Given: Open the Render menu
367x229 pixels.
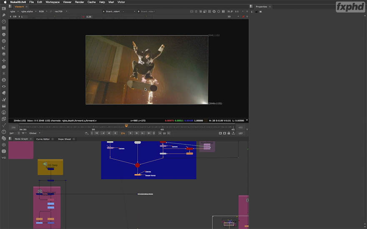Looking at the screenshot, I should pos(79,2).
